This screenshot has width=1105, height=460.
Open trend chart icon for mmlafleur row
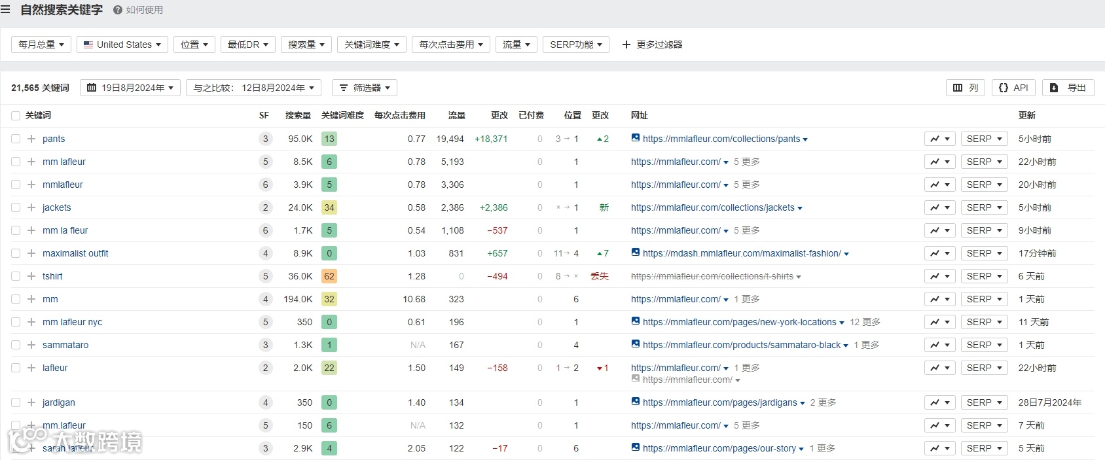point(940,185)
